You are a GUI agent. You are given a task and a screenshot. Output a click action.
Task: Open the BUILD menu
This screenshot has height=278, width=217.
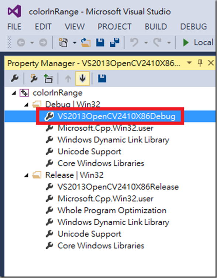pyautogui.click(x=156, y=27)
